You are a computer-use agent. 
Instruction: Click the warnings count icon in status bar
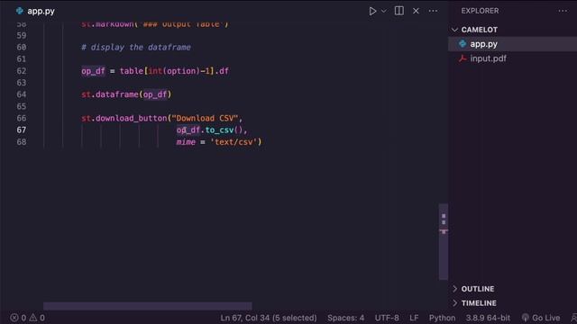click(33, 318)
